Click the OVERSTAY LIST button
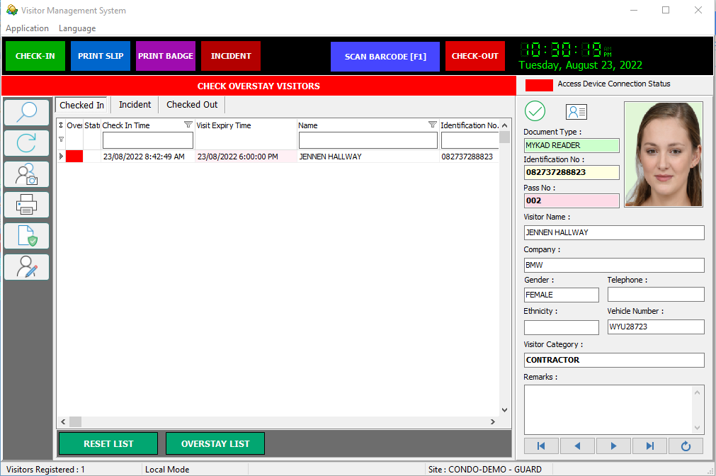This screenshot has height=476, width=716. point(215,443)
